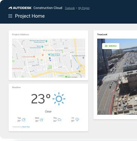Open the nine-dot module switcher grid
Viewport: 137px width, 141px height.
pos(11,16)
